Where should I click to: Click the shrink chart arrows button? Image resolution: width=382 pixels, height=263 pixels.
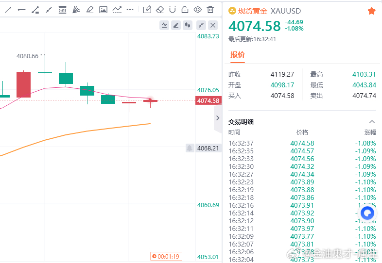pos(201,25)
